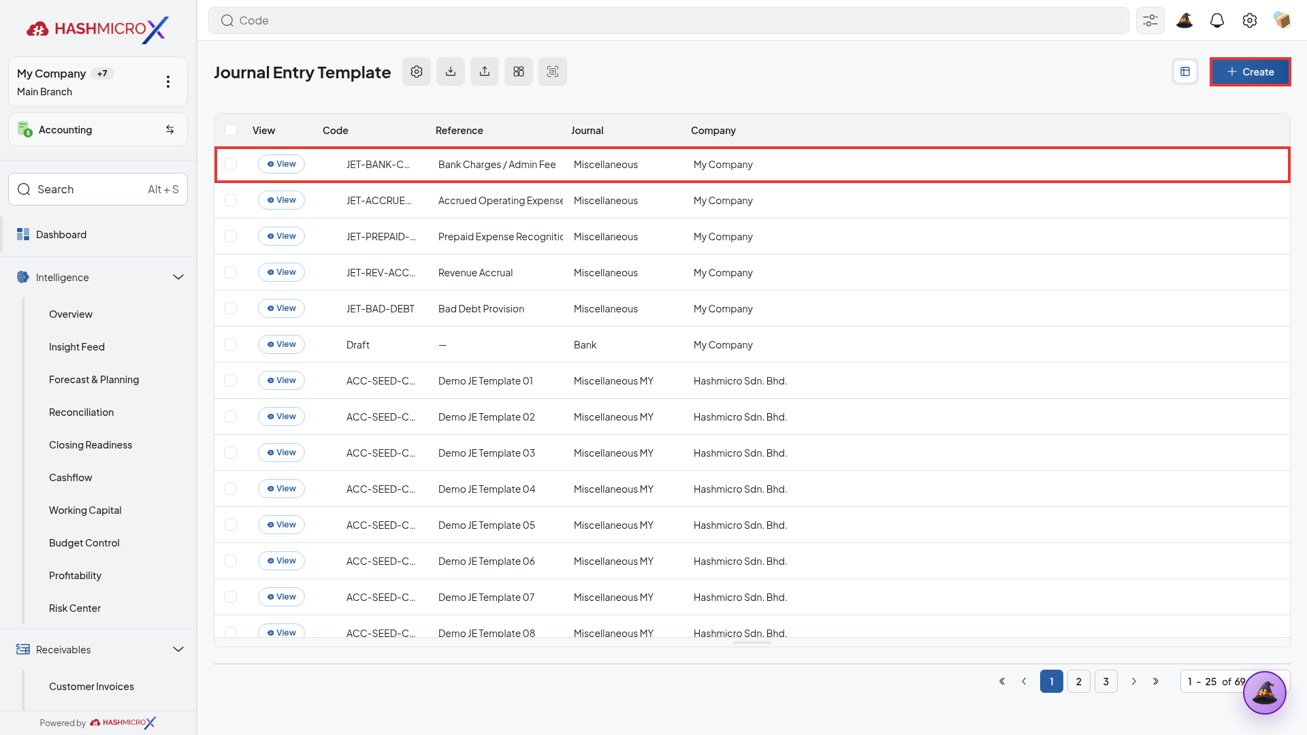The image size is (1307, 735).
Task: Check the Revenue Accrual row checkbox
Action: tap(231, 272)
